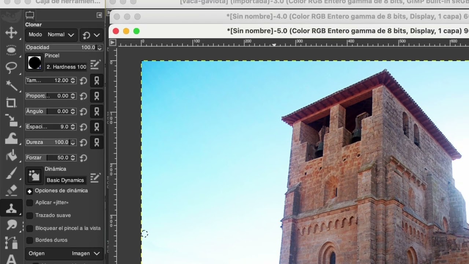Click the Sin nombre-4.0 window title bar
Screen dimensions: 469x264
click(289, 16)
